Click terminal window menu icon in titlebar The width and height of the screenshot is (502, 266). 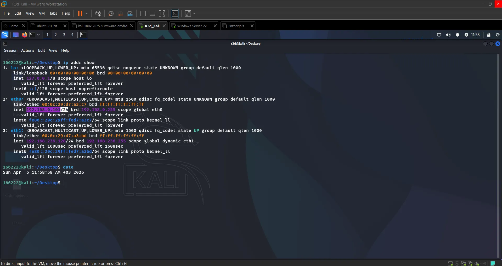click(5, 44)
